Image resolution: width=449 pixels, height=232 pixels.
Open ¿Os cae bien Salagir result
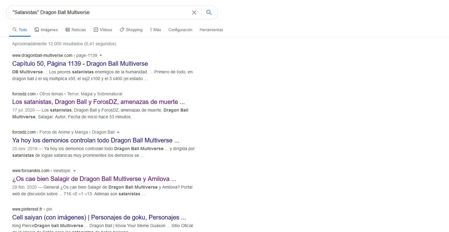[x=94, y=179]
